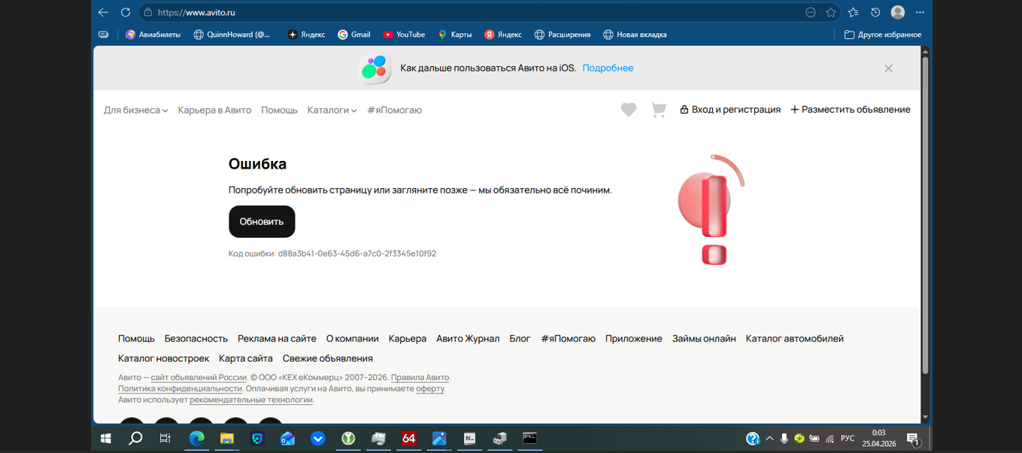
Task: Open the top #яПомогаю link
Action: tap(395, 110)
